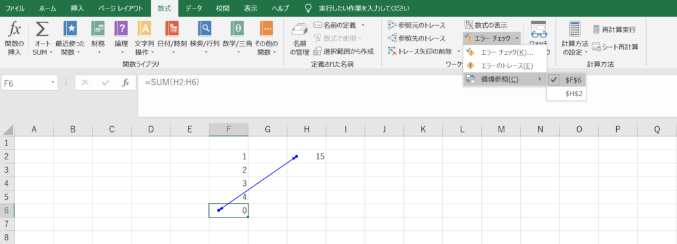Click the Name Box showing F6
677x244 pixels.
click(25, 83)
